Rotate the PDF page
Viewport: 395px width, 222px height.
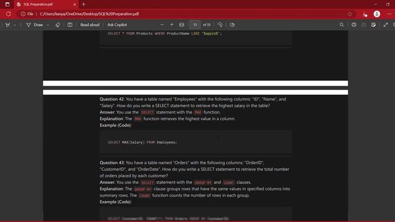[220, 25]
